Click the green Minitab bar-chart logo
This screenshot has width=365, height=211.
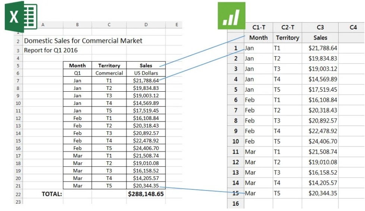pyautogui.click(x=232, y=16)
